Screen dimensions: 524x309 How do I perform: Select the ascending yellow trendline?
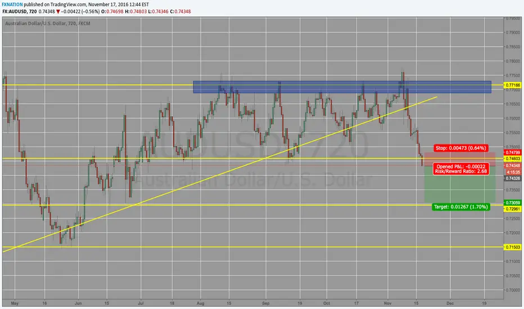[x=220, y=174]
